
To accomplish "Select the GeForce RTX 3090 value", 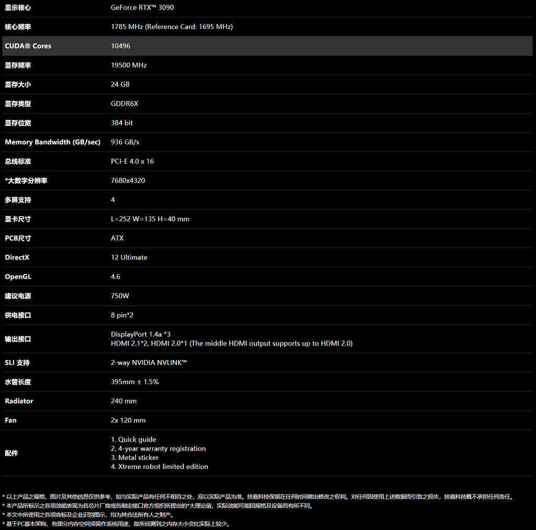I will click(142, 7).
